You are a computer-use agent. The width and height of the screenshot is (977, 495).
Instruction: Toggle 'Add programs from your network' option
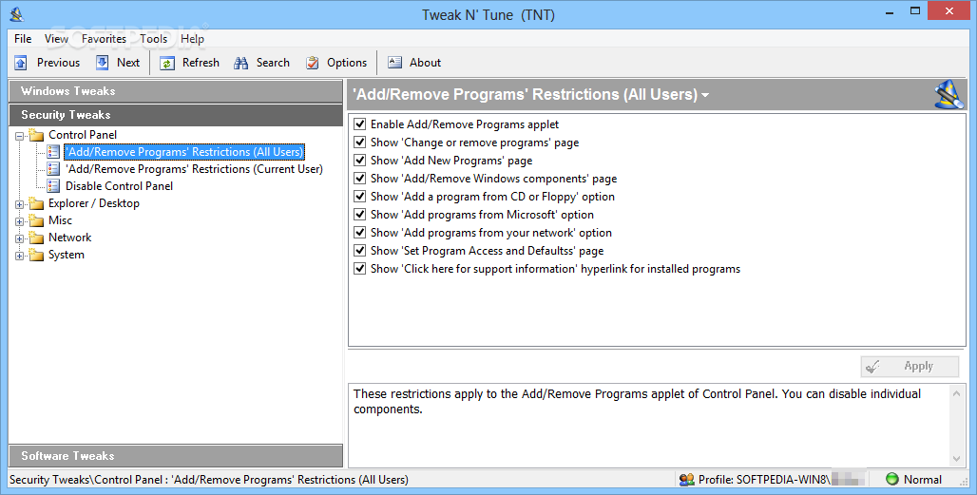[359, 232]
